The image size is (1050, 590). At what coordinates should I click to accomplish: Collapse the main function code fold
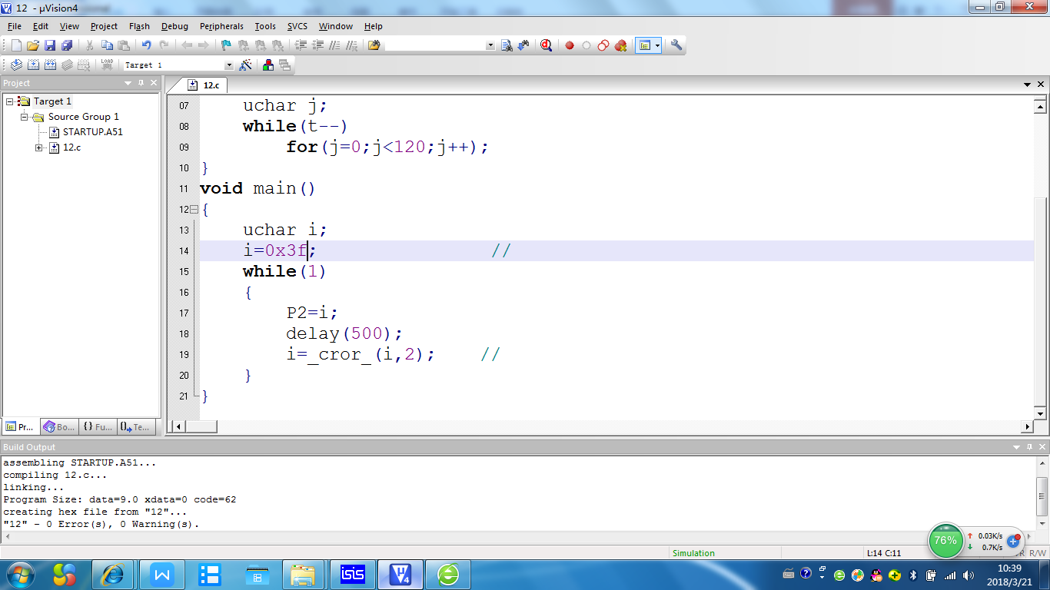[x=194, y=209]
